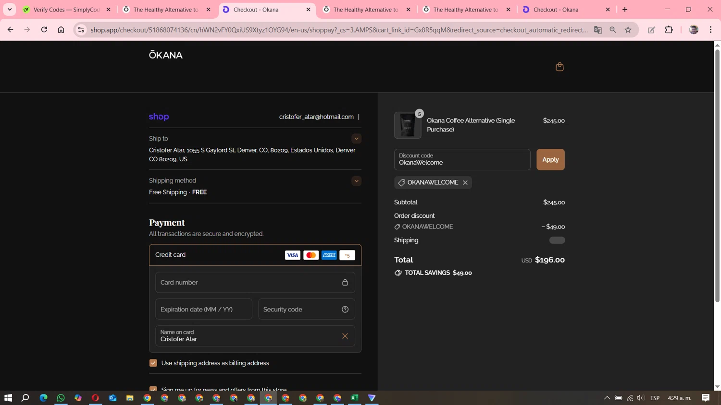The image size is (721, 405).
Task: Switch to Verify Codes SimplyCodes tab
Action: (x=67, y=10)
